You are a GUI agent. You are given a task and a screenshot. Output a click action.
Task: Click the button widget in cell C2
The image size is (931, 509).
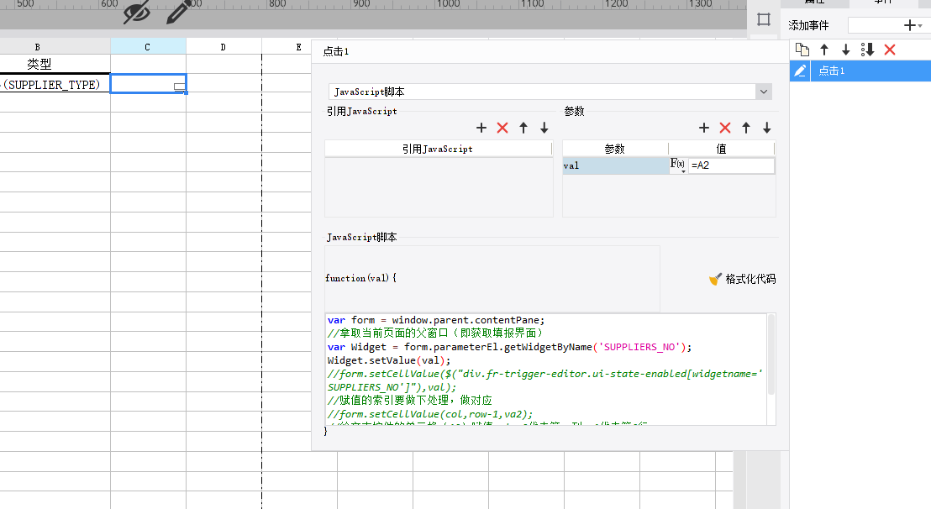point(179,87)
